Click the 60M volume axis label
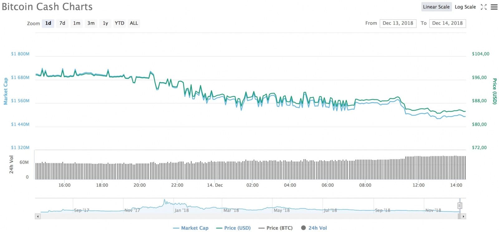499x232 pixels. (24, 162)
